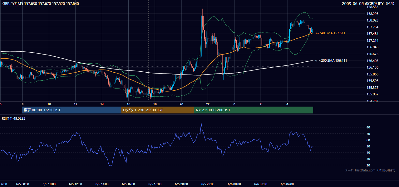Click hour tick 22 under the price chart

208,104
